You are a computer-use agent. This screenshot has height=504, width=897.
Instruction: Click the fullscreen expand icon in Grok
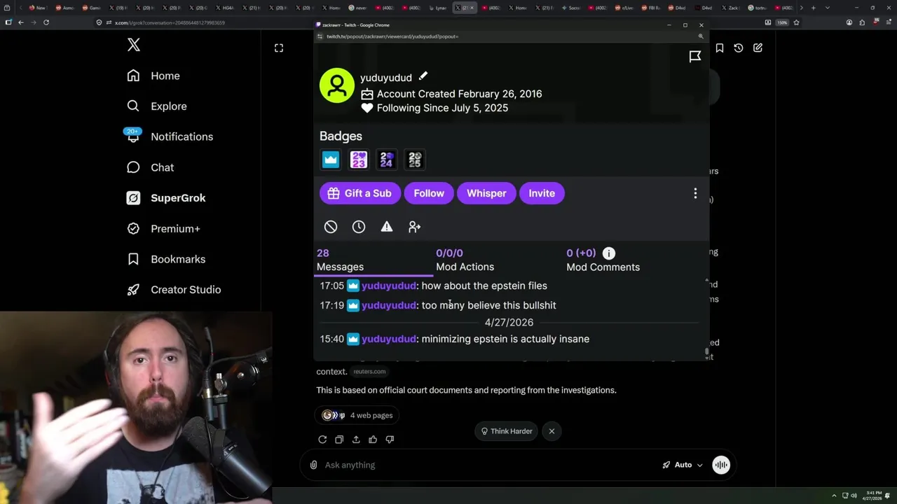point(279,48)
